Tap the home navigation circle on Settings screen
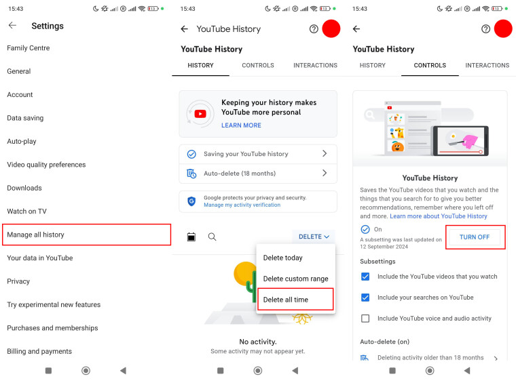516x381 pixels. [x=86, y=371]
